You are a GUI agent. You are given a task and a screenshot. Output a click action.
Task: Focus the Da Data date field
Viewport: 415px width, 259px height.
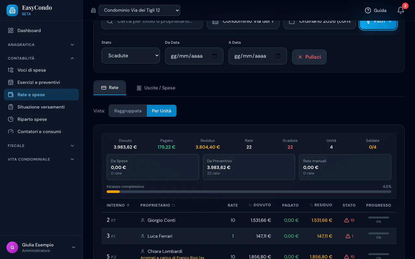[x=194, y=56]
